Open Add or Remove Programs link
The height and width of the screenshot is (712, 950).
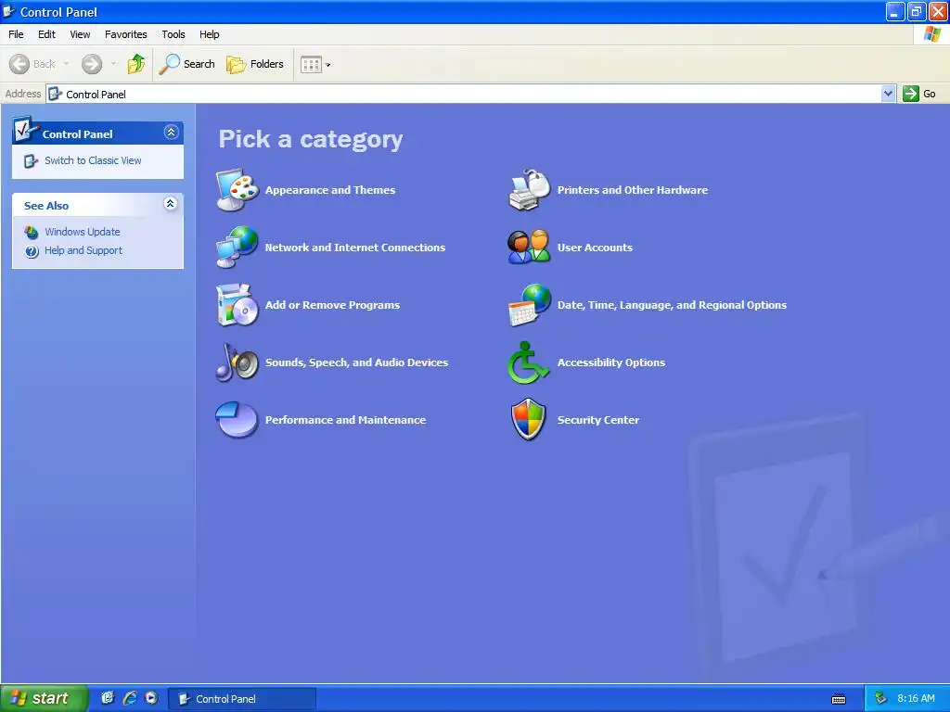(333, 305)
